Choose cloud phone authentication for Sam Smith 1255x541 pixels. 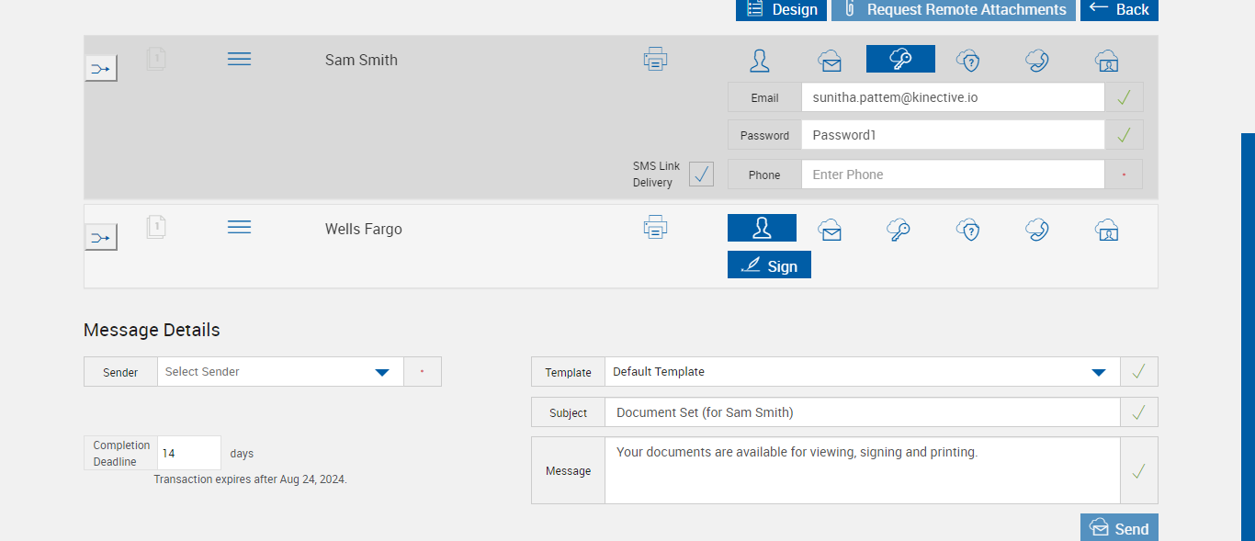click(x=1037, y=61)
